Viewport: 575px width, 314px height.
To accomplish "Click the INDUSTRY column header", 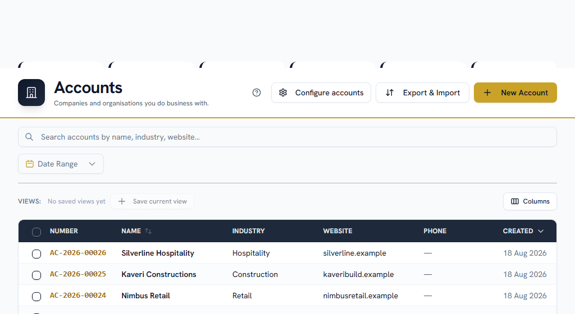I will point(248,231).
